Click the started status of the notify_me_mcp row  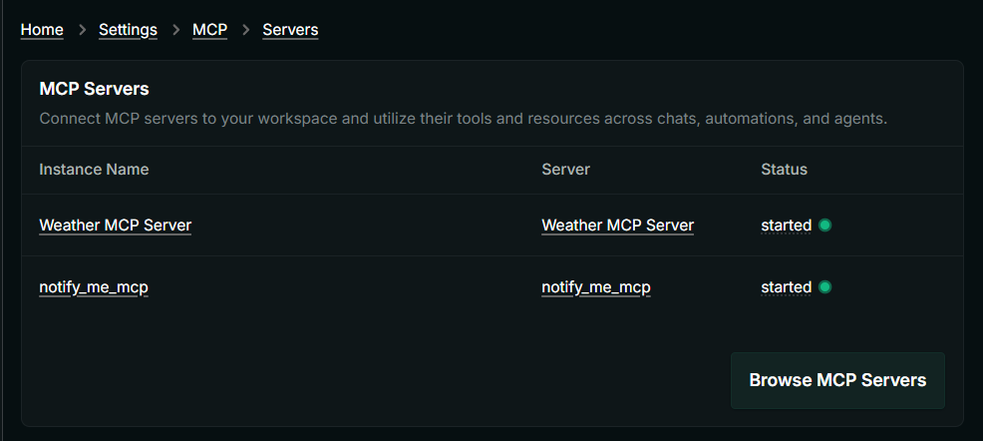click(786, 287)
